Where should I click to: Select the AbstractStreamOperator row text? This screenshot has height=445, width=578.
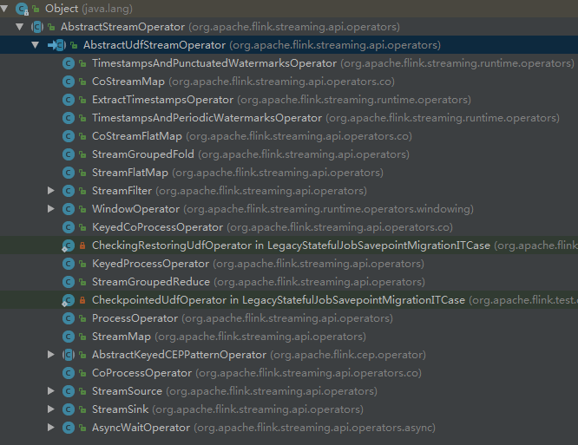[x=230, y=27]
